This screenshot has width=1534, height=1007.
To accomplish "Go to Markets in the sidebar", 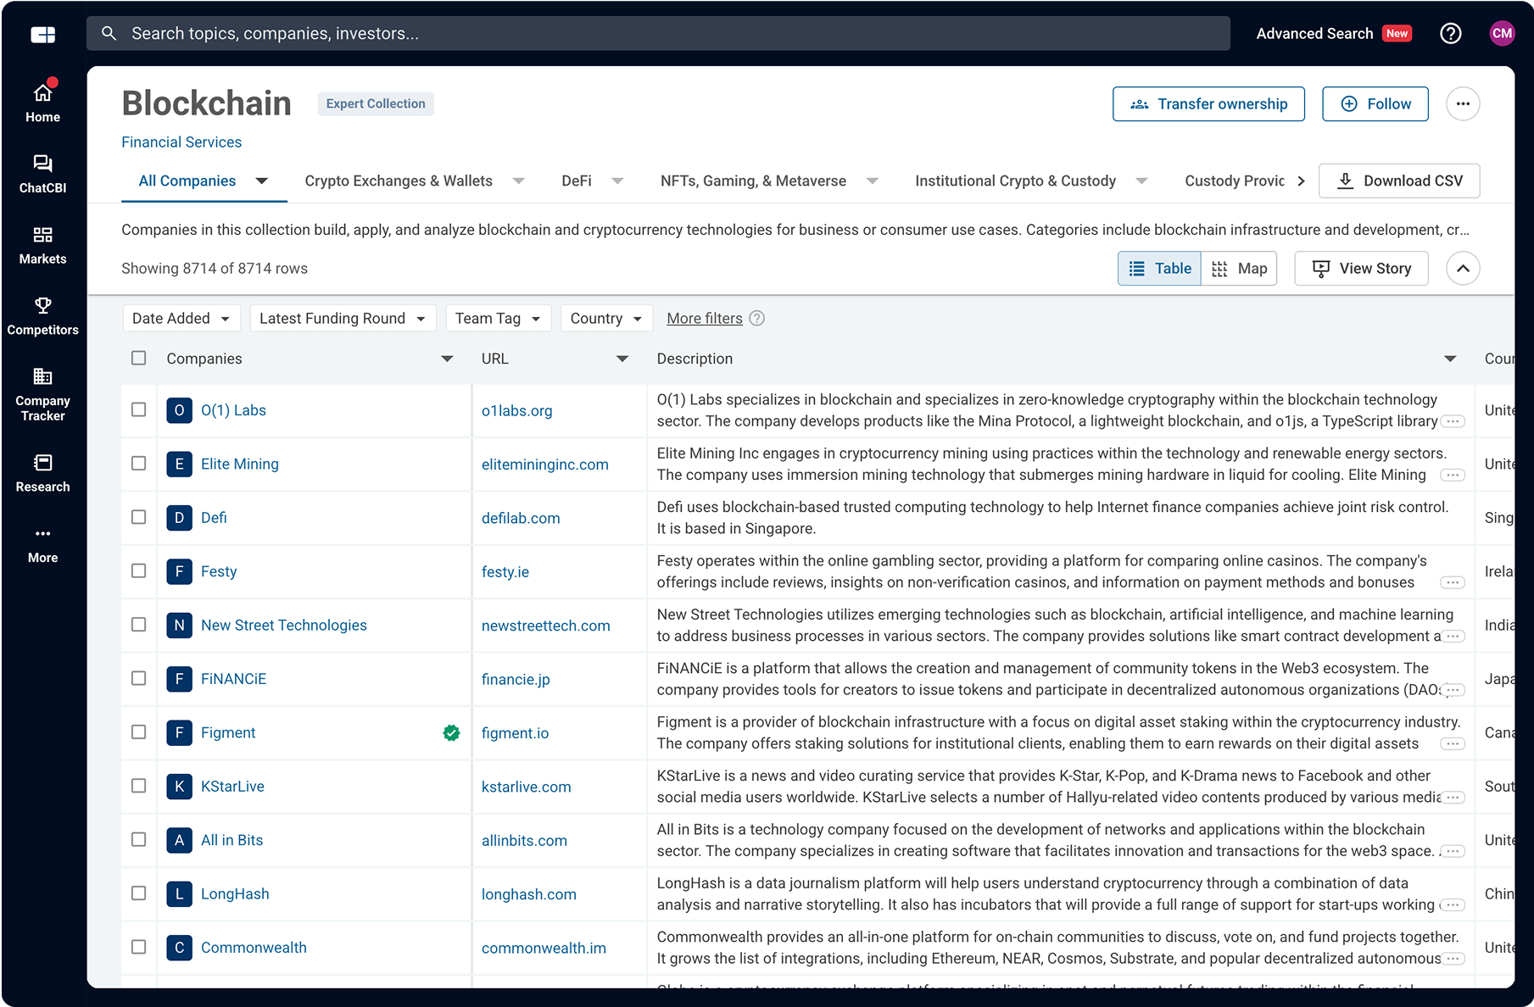I will click(42, 245).
